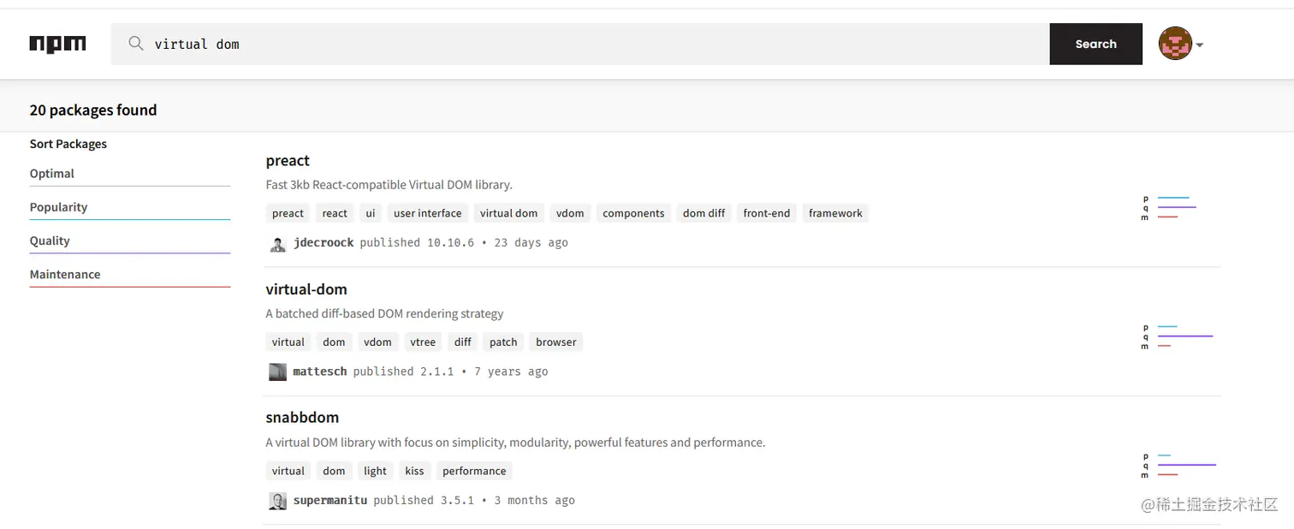This screenshot has width=1294, height=529.
Task: Open the snabbdom package link
Action: (x=302, y=418)
